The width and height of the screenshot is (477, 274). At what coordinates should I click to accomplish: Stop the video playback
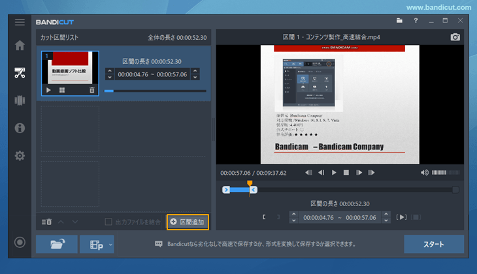[346, 172]
